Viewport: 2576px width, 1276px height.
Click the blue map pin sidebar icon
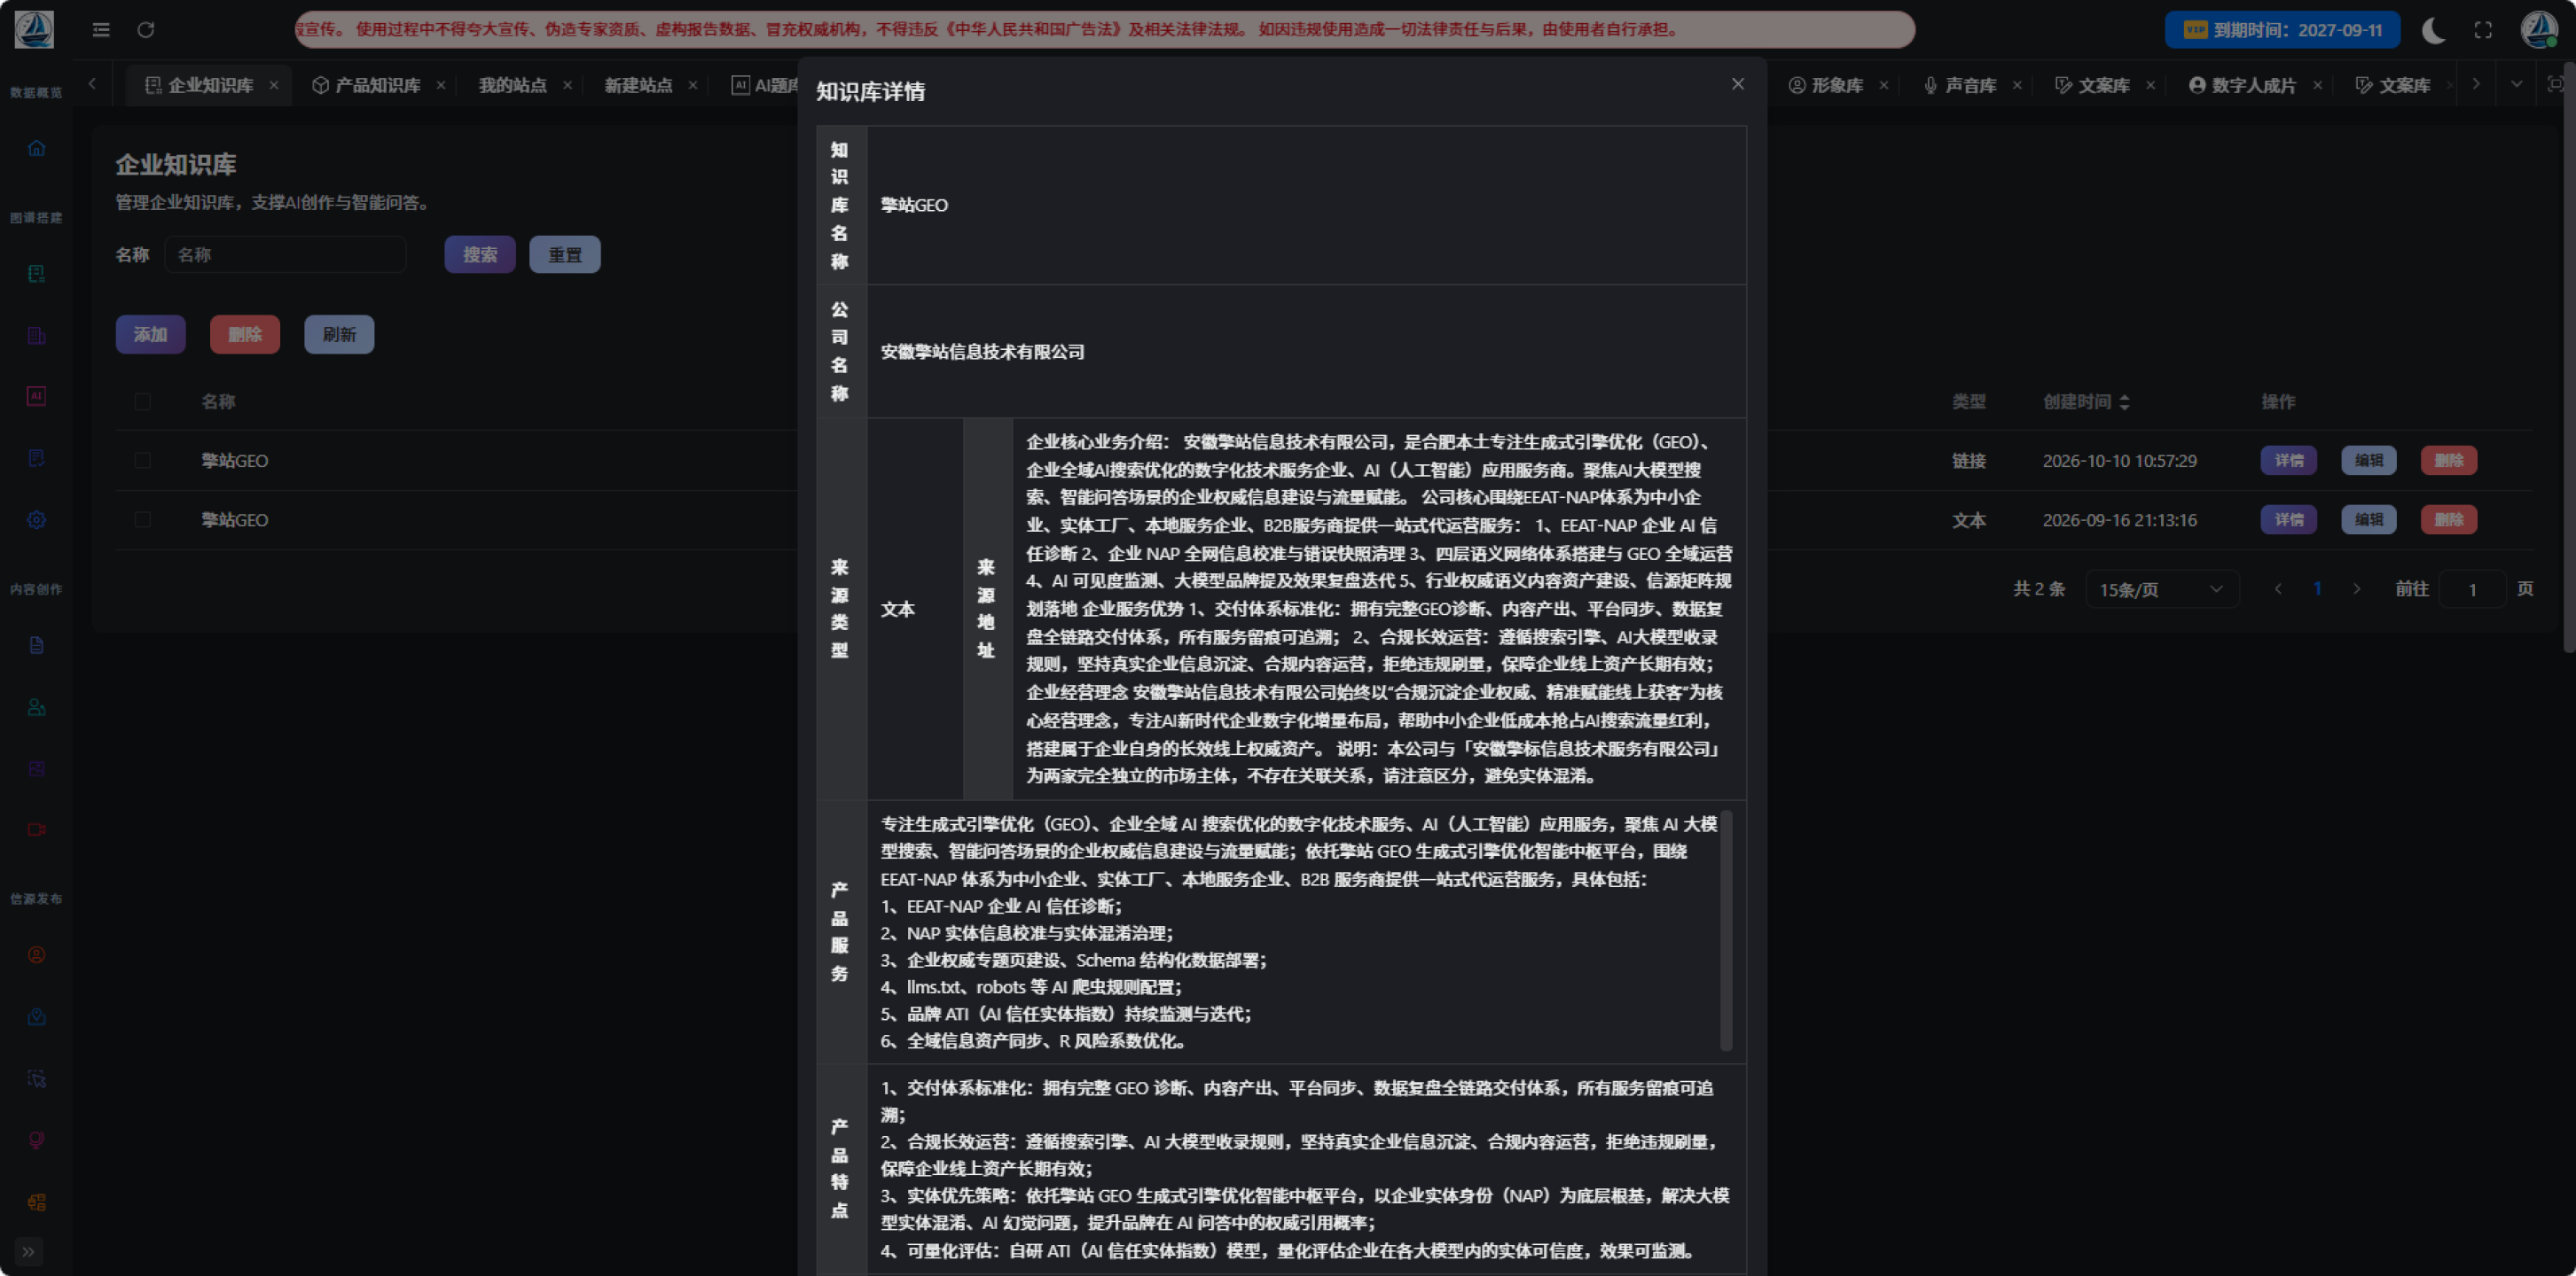point(36,1016)
